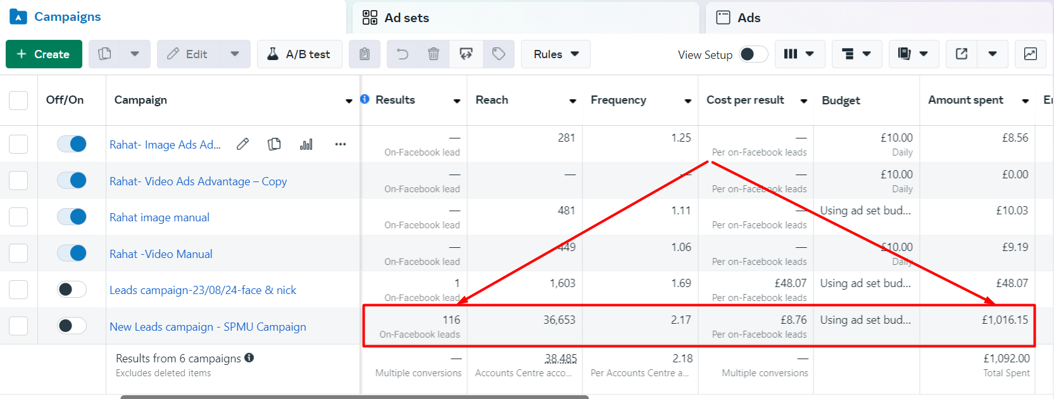Viewport: 1054px width, 399px height.
Task: Open the columns layout dropdown
Action: tap(799, 54)
